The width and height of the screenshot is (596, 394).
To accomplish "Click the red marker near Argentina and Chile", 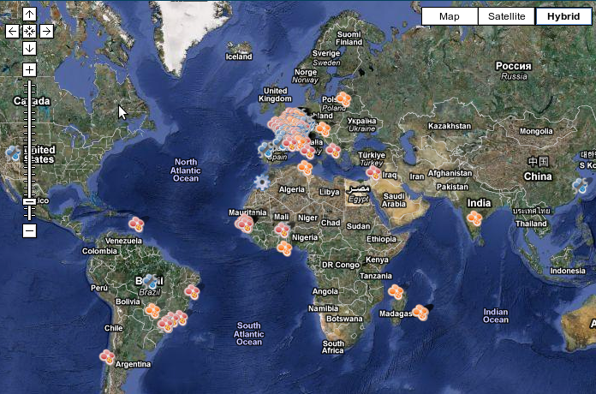I will [107, 357].
